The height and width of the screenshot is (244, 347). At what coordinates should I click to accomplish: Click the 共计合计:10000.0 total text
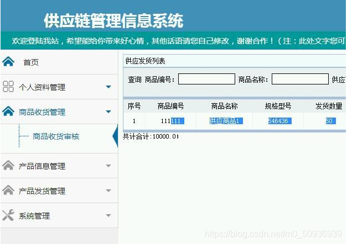click(151, 136)
